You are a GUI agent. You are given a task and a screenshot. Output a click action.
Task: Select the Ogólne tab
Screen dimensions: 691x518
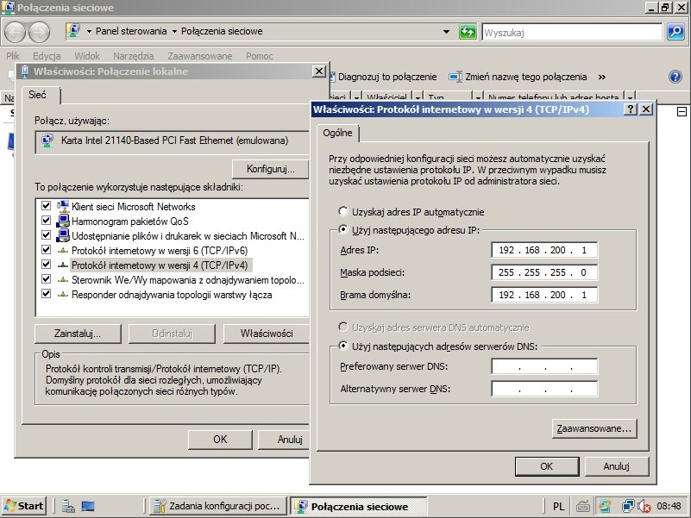pyautogui.click(x=337, y=133)
